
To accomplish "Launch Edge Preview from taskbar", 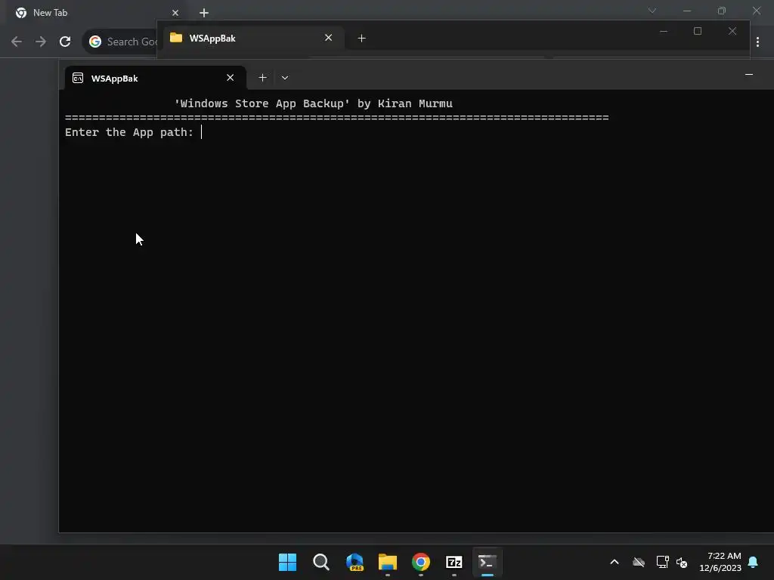I will tap(354, 562).
